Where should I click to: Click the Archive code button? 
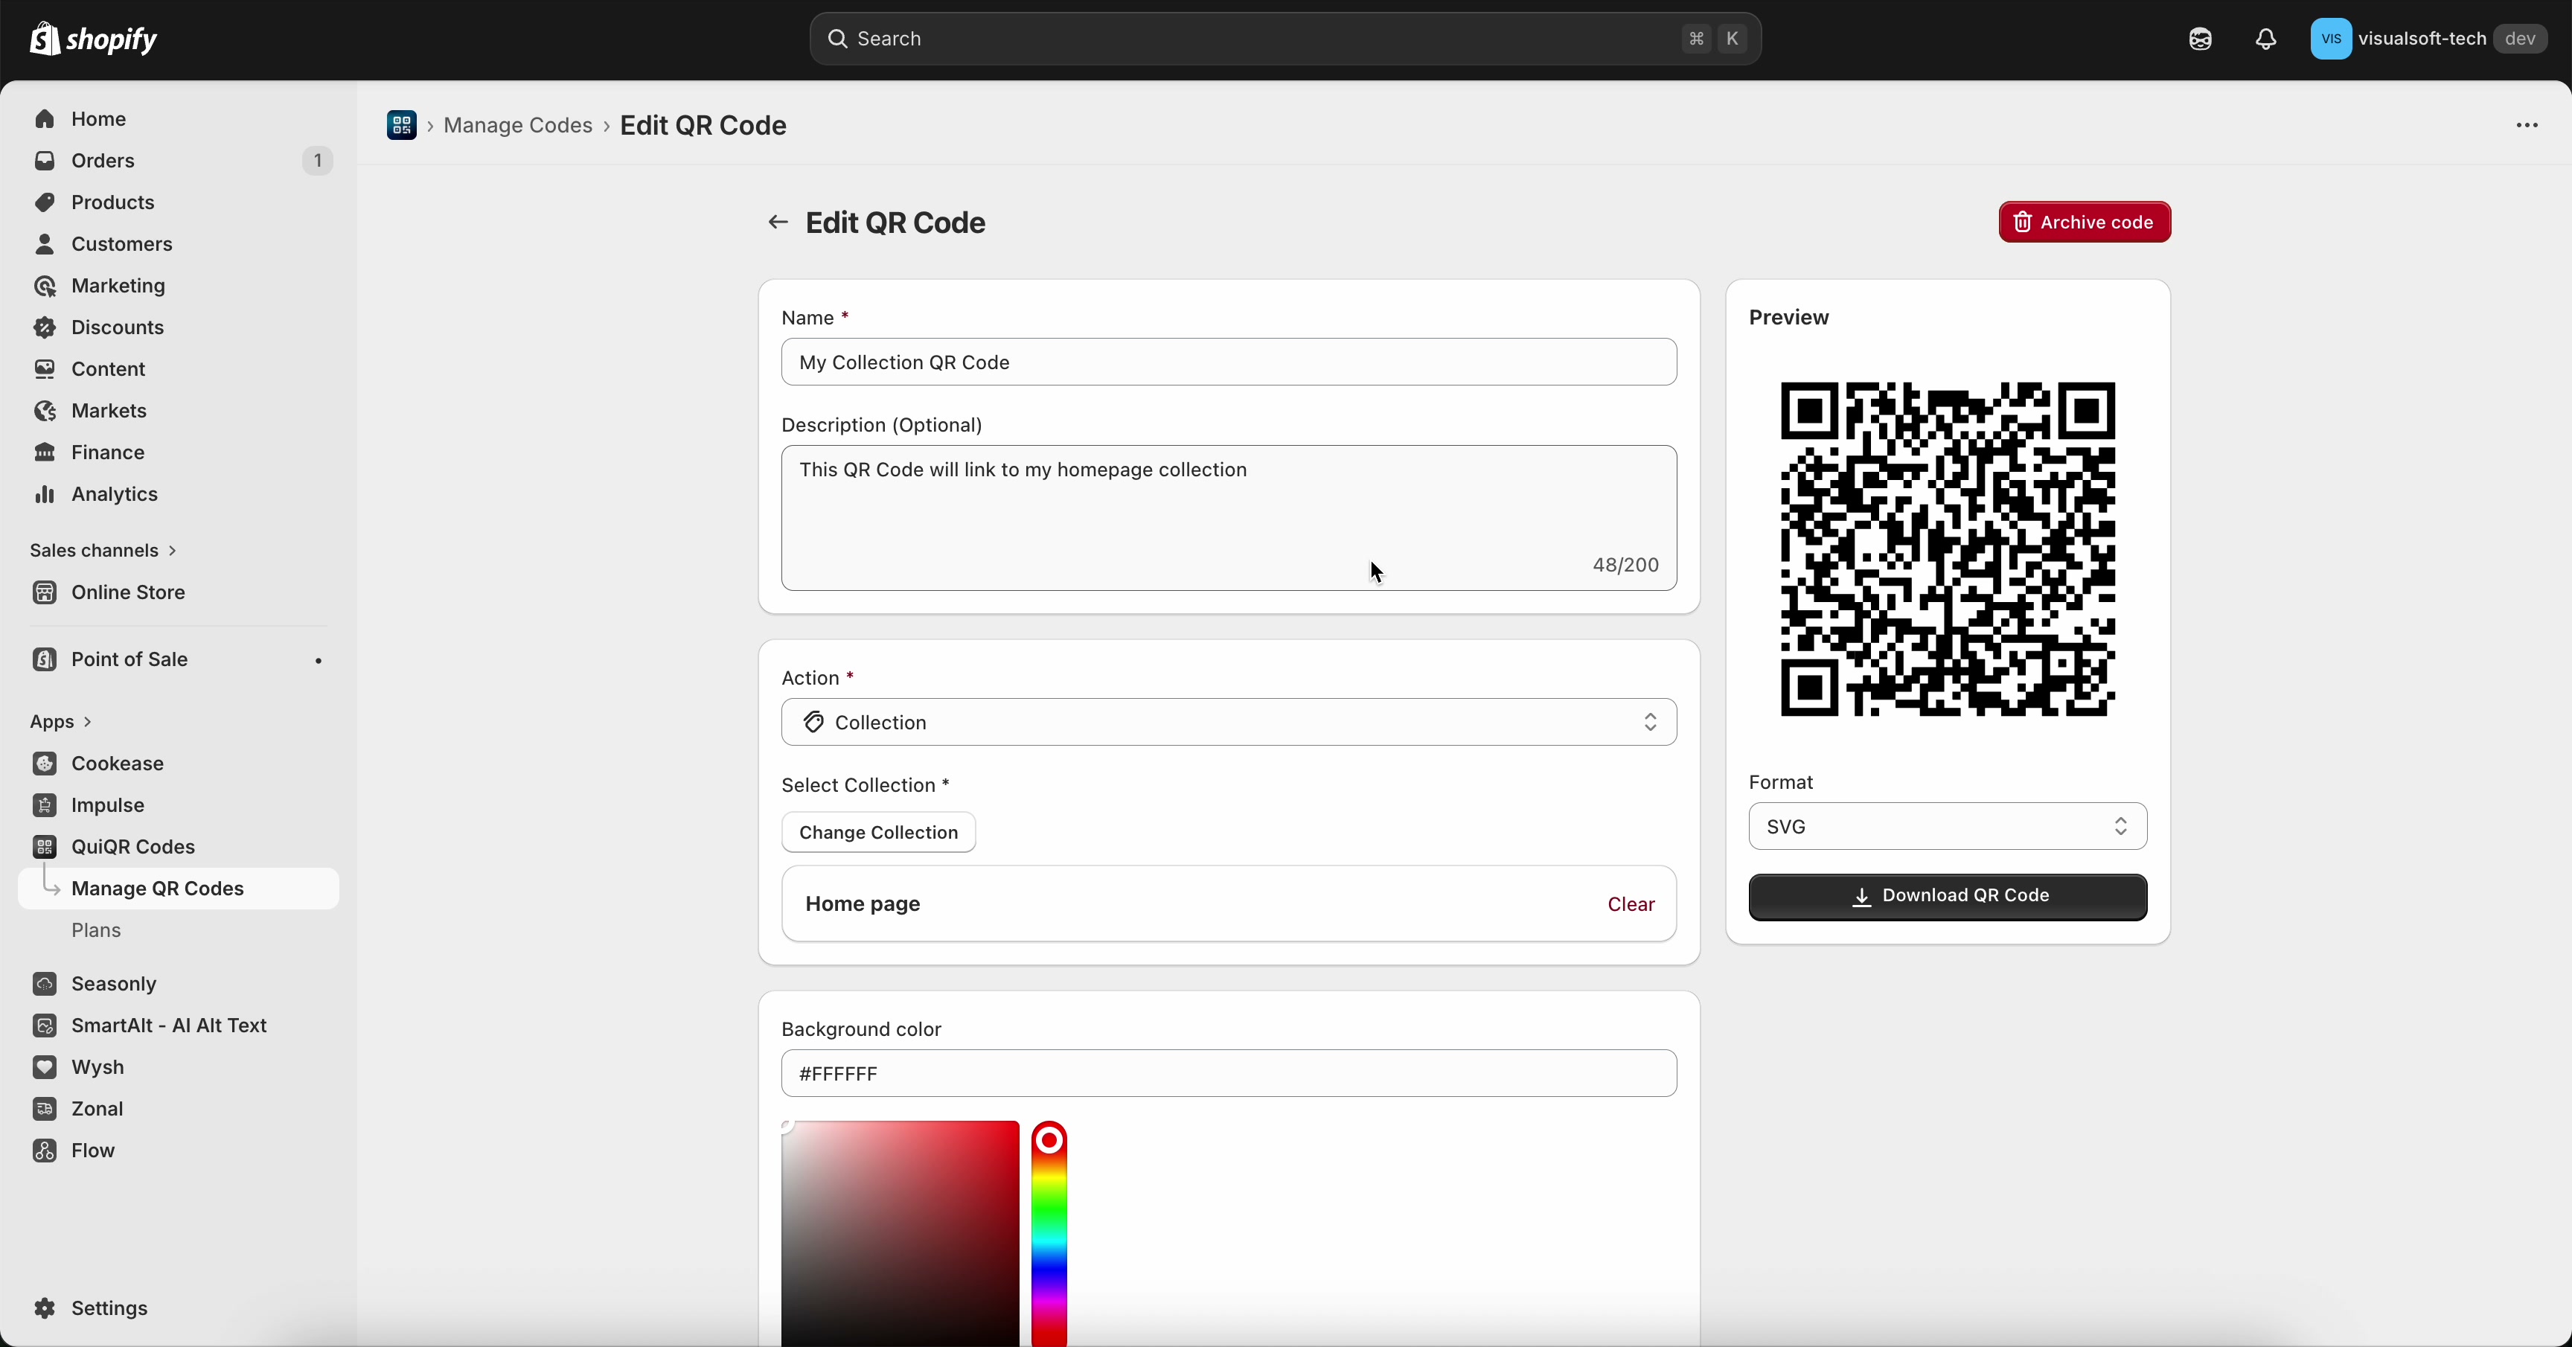coord(2084,222)
